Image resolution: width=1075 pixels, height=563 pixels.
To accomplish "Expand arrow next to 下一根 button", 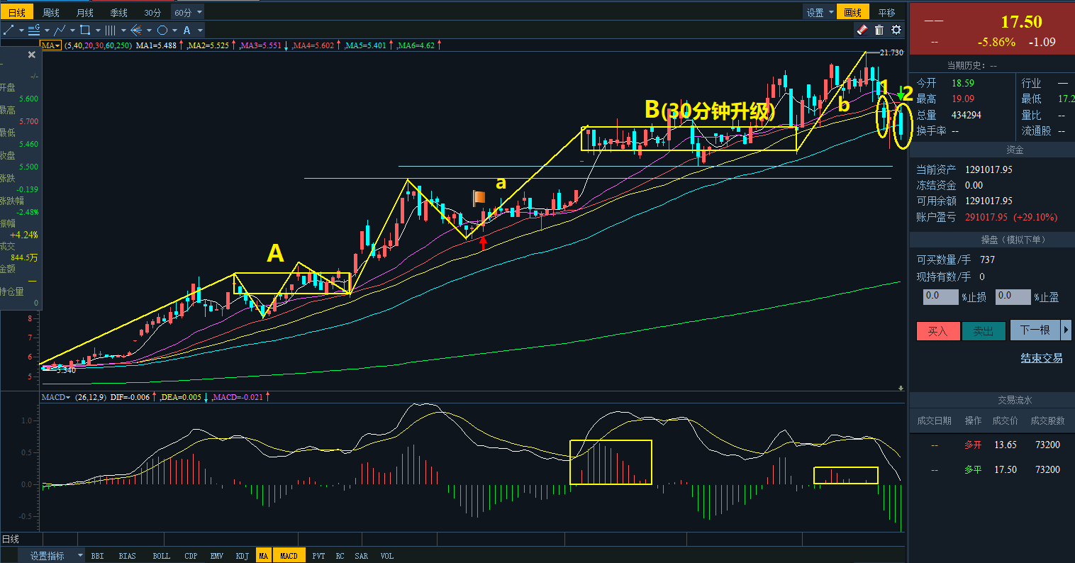I will click(1066, 330).
